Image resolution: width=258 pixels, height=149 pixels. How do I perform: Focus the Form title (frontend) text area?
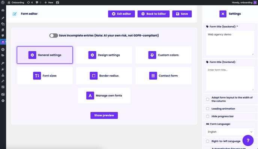pos(230,79)
